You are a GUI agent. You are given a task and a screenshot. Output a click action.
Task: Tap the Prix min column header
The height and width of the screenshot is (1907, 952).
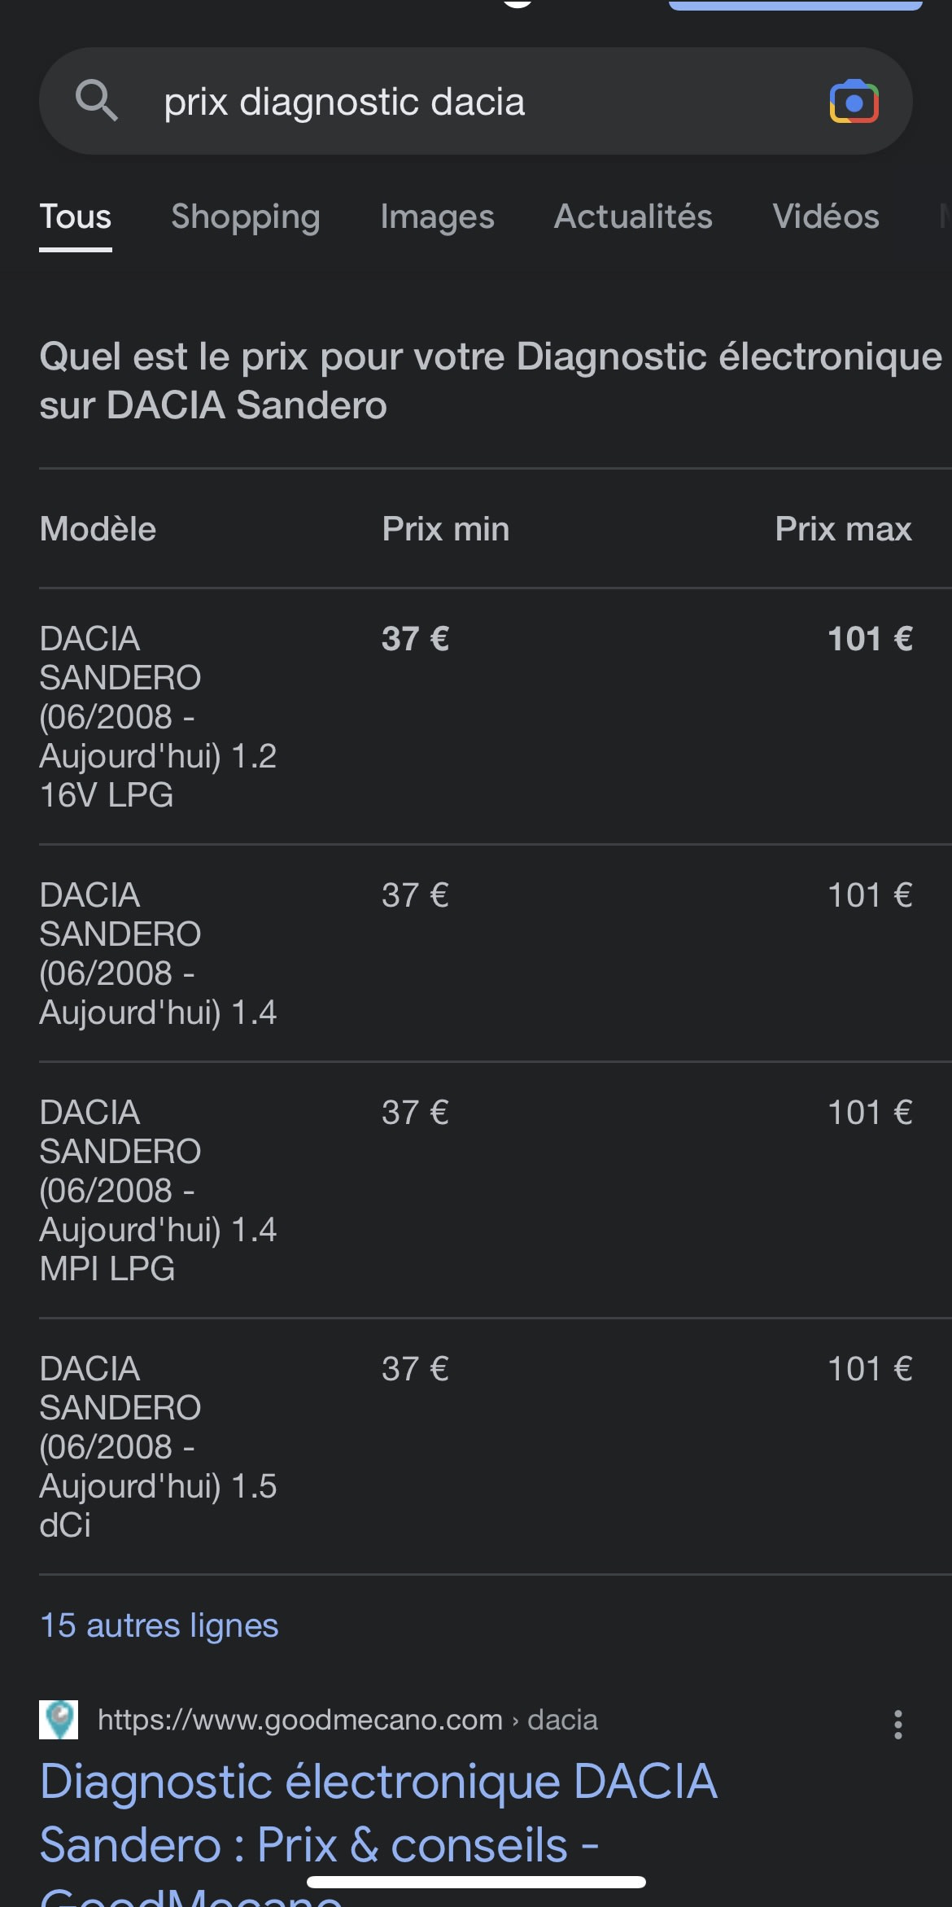[446, 529]
